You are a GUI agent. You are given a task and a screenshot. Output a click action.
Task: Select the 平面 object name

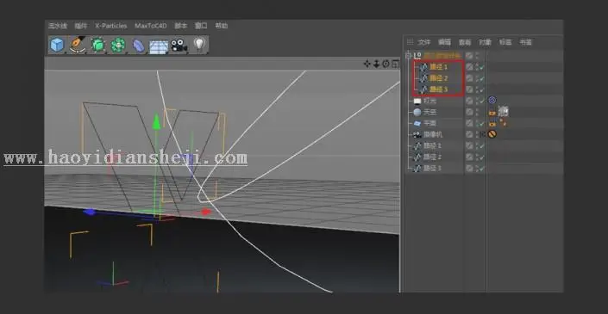coord(429,123)
